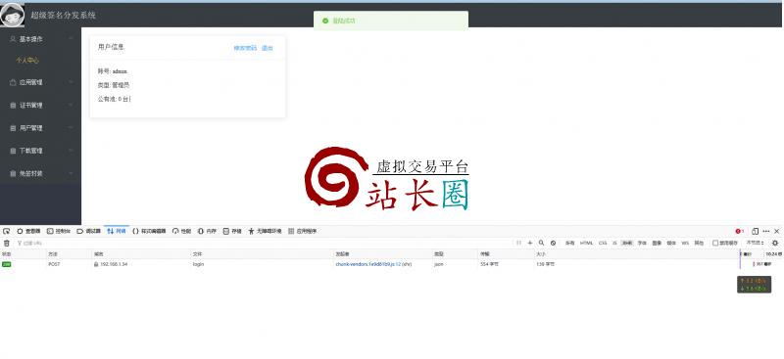Open the Performance (性能) devtools tab

point(181,231)
